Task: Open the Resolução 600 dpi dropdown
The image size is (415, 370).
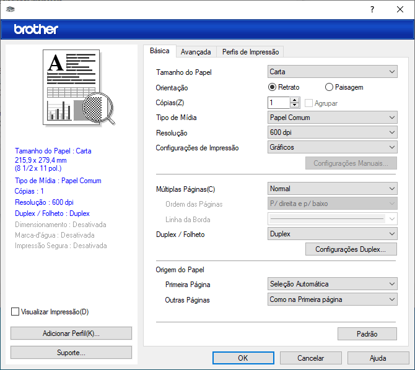Action: (332, 132)
